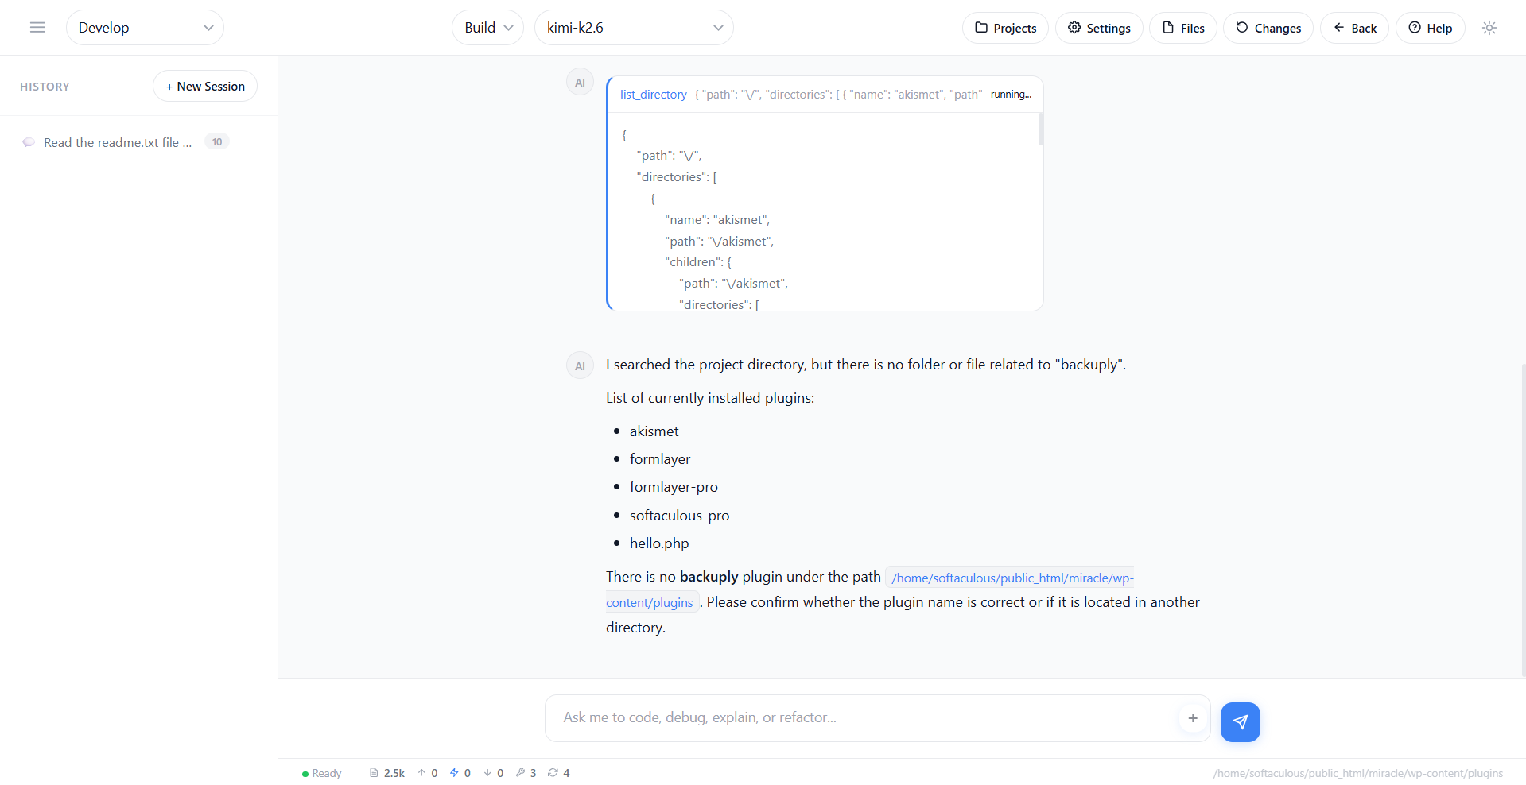Go Back
Screen dimensions: 1526x785
pyautogui.click(x=1355, y=28)
